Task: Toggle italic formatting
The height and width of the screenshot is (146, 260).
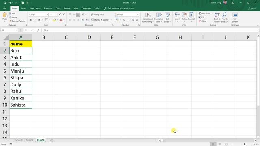Action: (x=35, y=20)
